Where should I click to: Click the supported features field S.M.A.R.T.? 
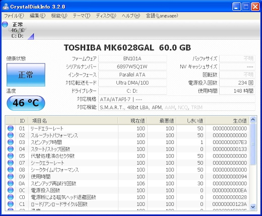click(177, 107)
